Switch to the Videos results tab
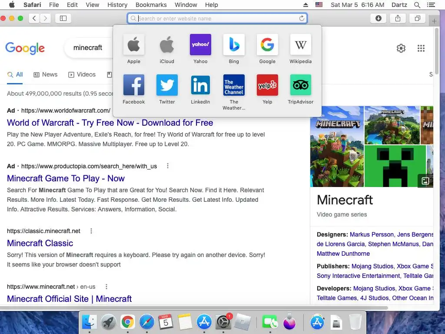This screenshot has width=445, height=334. [82, 75]
